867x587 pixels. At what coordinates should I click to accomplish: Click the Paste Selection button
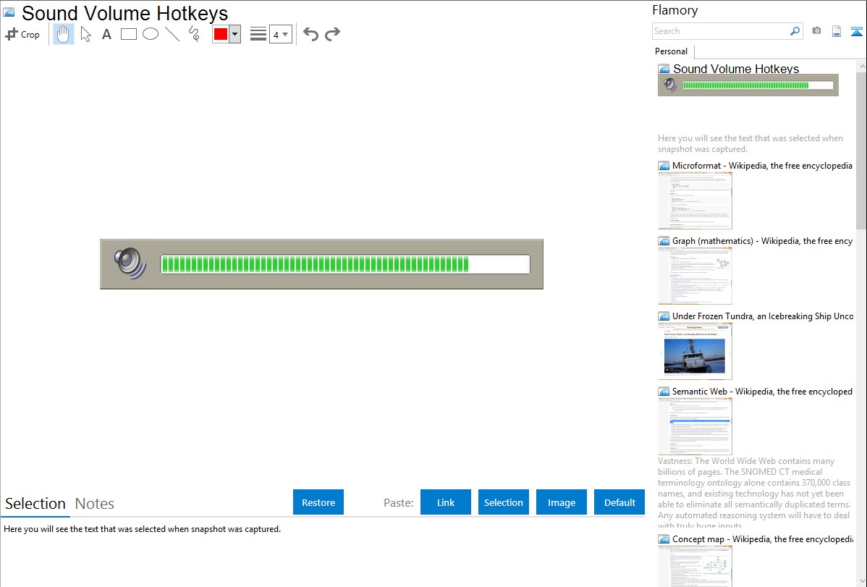tap(503, 502)
